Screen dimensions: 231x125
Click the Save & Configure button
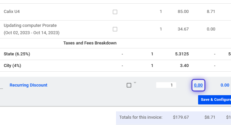(x=214, y=100)
